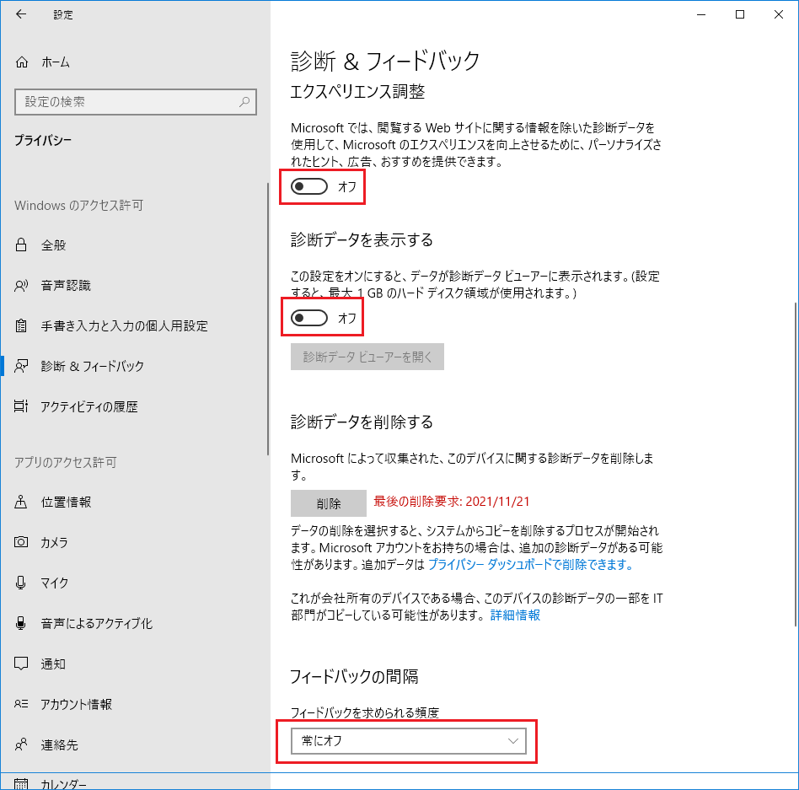Go back with the arrow icon
The image size is (799, 790).
pos(21,14)
